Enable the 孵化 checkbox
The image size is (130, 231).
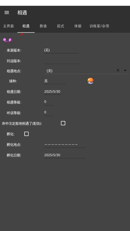pyautogui.click(x=26, y=134)
